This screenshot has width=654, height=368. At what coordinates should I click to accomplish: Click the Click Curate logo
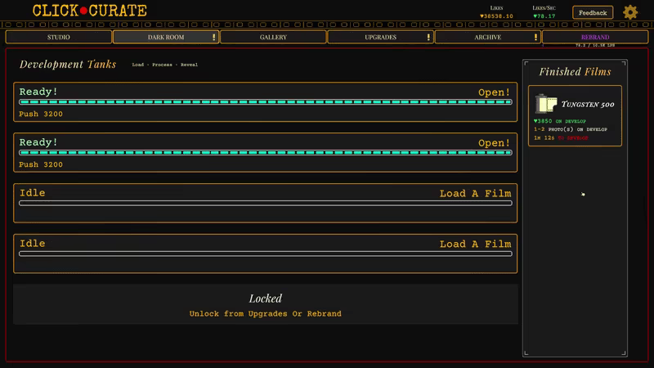point(90,11)
